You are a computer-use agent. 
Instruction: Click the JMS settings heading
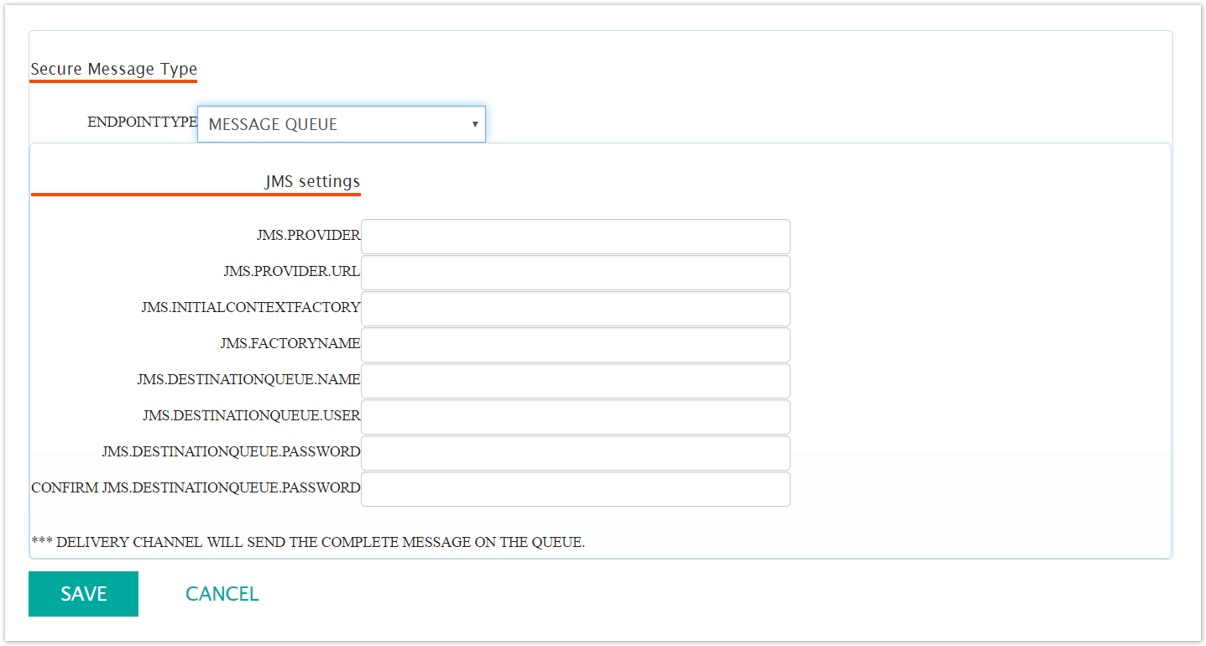tap(312, 180)
